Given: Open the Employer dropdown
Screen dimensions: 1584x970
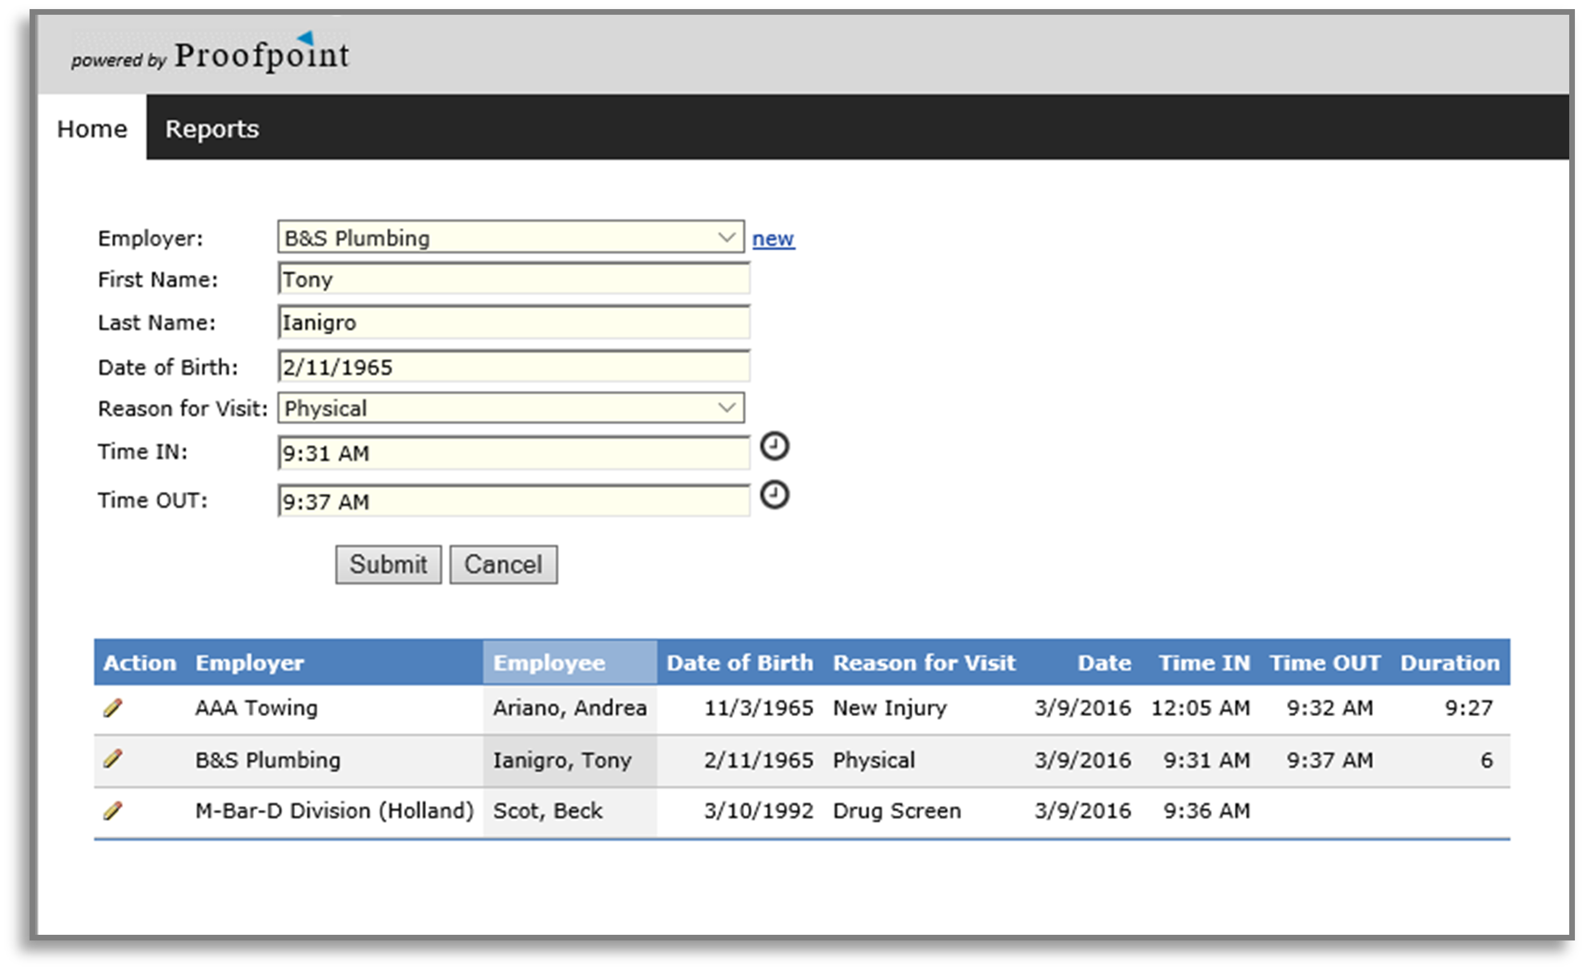Looking at the screenshot, I should pyautogui.click(x=510, y=238).
